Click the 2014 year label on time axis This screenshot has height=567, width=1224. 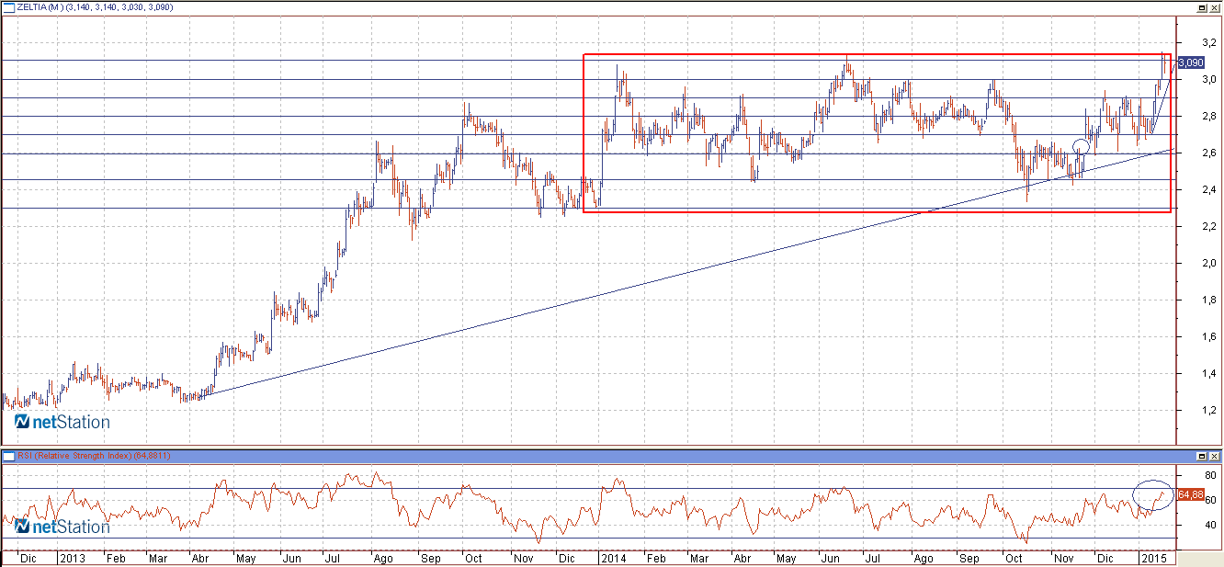point(612,558)
